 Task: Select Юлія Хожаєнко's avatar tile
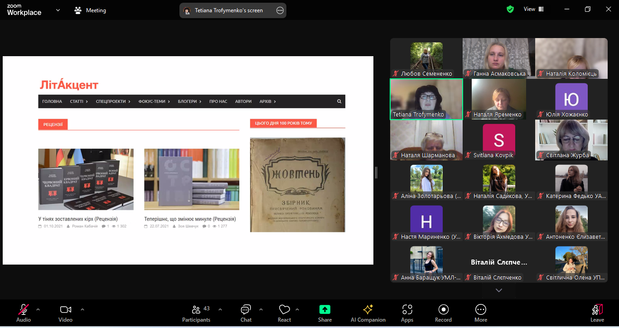click(x=571, y=99)
